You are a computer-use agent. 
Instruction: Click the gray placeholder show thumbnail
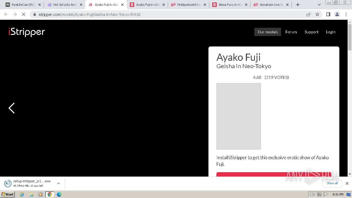click(239, 116)
